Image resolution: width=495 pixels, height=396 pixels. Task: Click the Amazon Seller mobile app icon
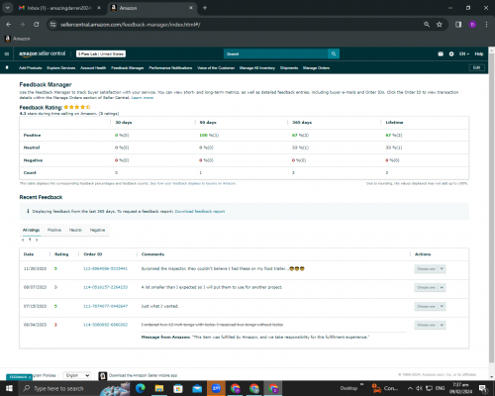pos(103,375)
